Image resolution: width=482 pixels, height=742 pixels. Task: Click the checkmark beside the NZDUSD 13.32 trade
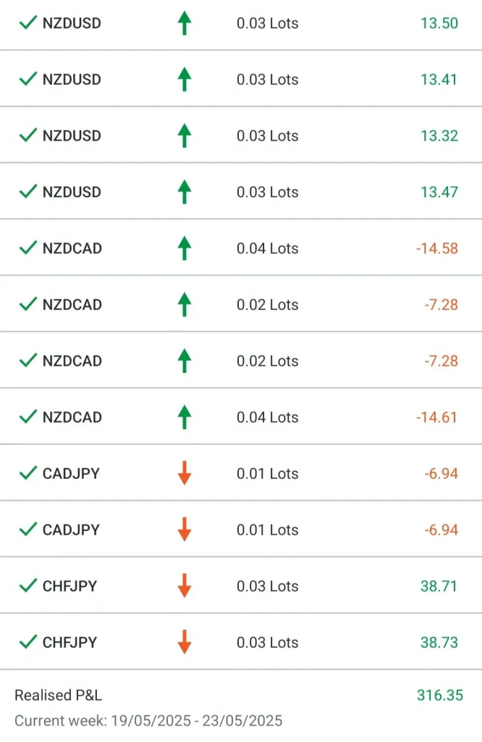click(28, 136)
